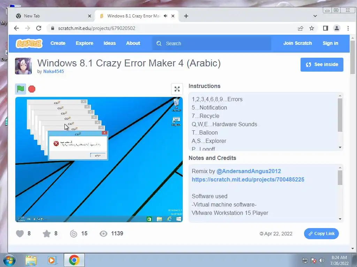The image size is (357, 267).
Task: Click the Action Center flag tray icon
Action: 313,260
